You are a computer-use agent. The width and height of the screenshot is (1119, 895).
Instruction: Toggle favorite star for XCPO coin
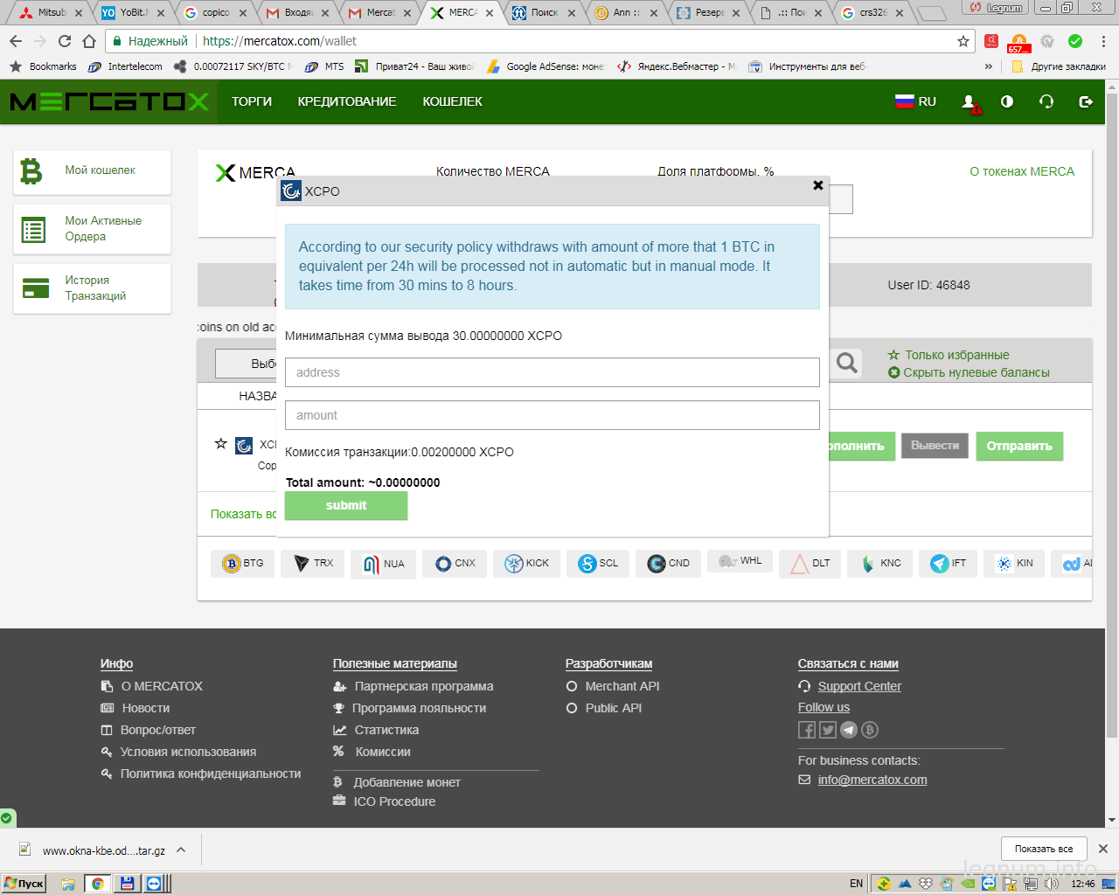coord(221,443)
